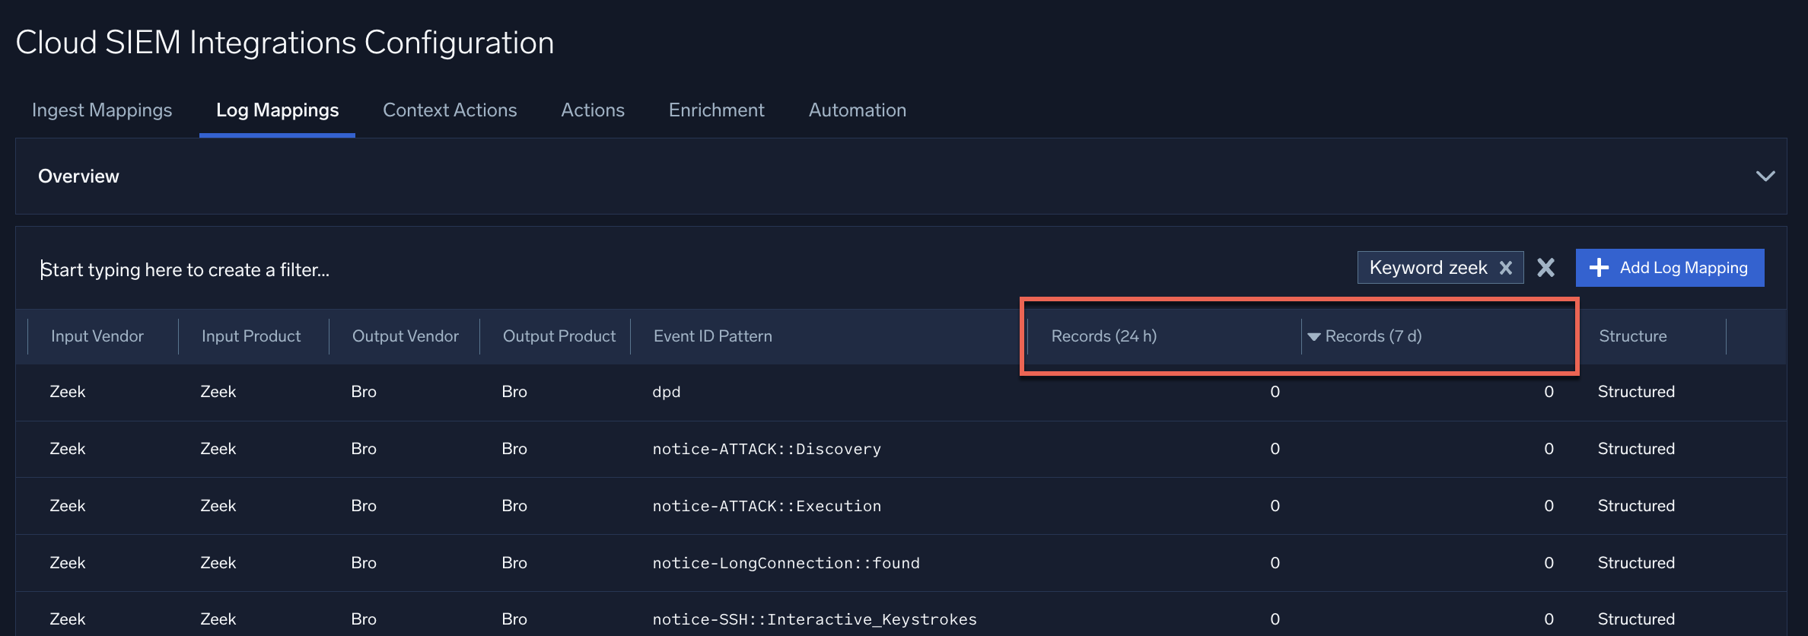This screenshot has height=636, width=1808.
Task: Switch to the Ingest Mappings tab
Action: [x=102, y=110]
